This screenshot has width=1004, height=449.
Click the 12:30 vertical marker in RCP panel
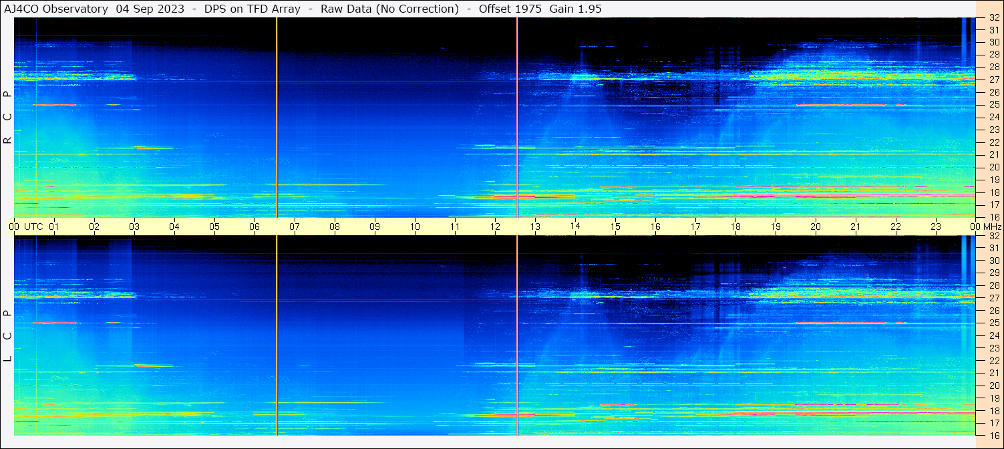click(517, 118)
